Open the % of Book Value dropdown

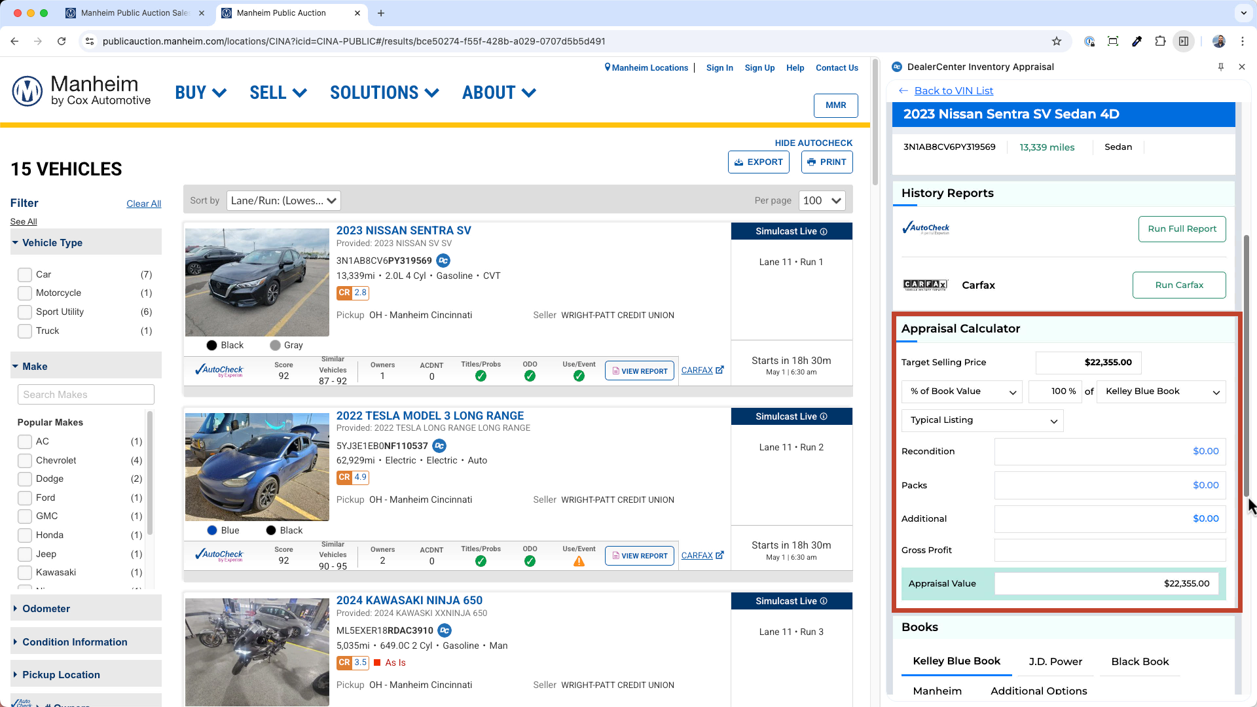click(962, 391)
